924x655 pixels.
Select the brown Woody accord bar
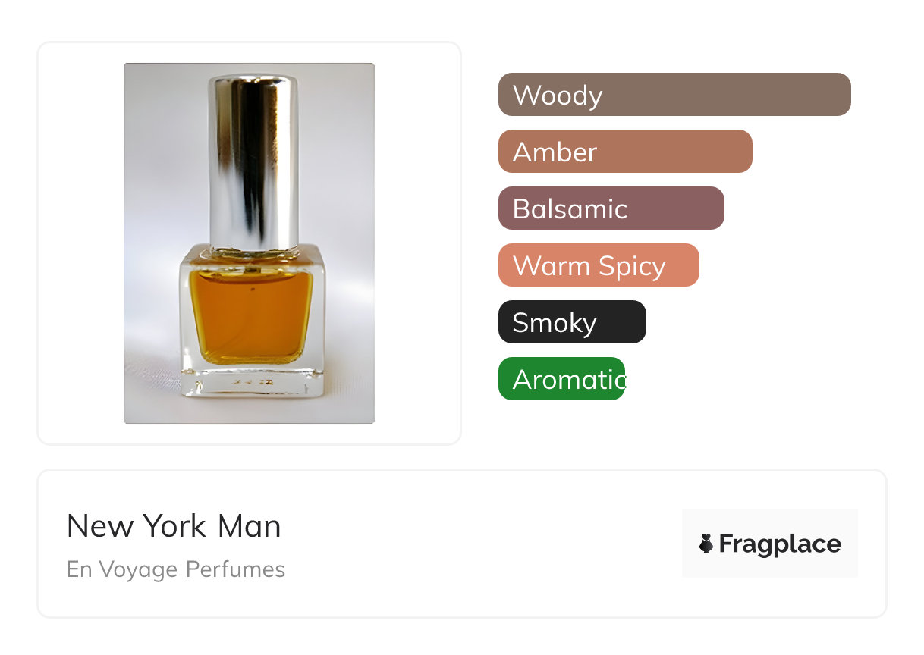(x=674, y=95)
